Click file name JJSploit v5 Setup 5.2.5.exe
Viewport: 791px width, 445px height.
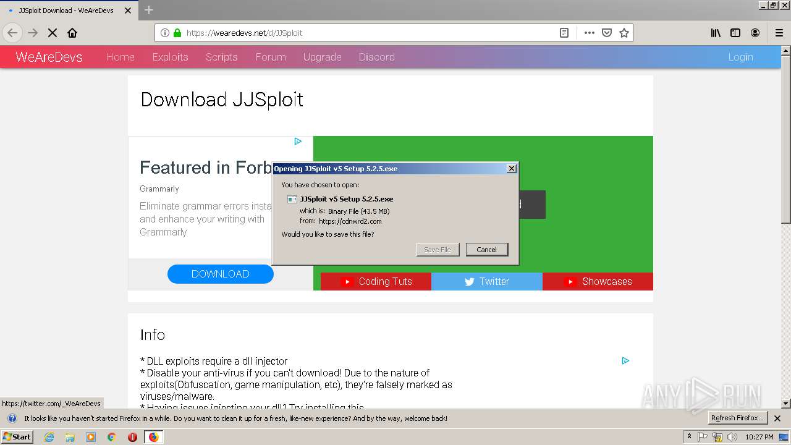(347, 199)
